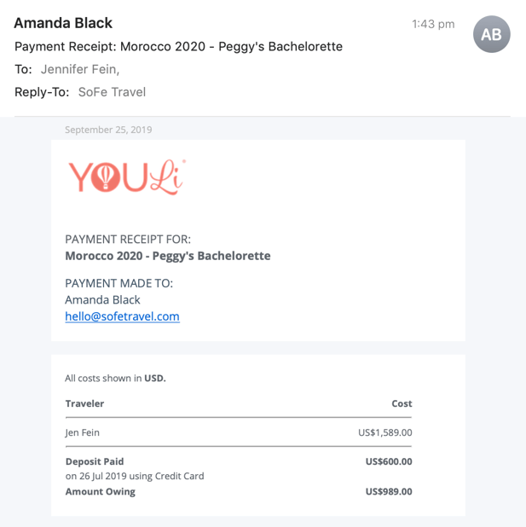The height and width of the screenshot is (527, 526).
Task: Click the US$600.00 deposit amount
Action: point(389,461)
